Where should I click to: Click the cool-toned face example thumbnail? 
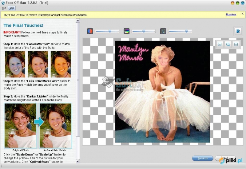[15, 64]
